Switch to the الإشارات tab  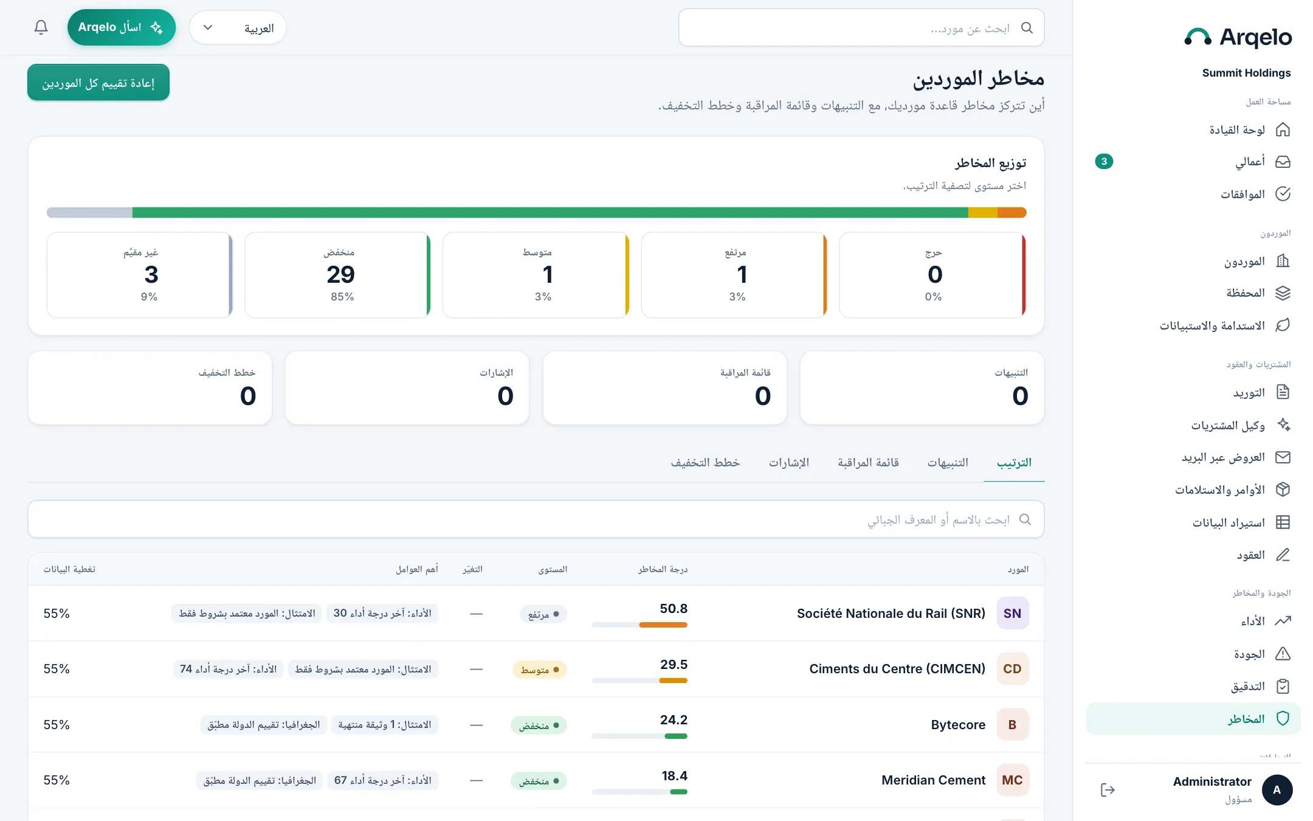click(789, 463)
